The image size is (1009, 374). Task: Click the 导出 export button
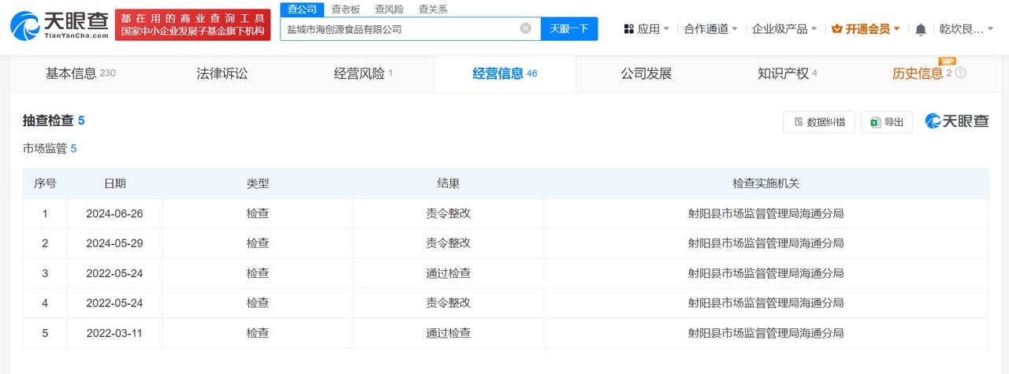click(x=887, y=122)
